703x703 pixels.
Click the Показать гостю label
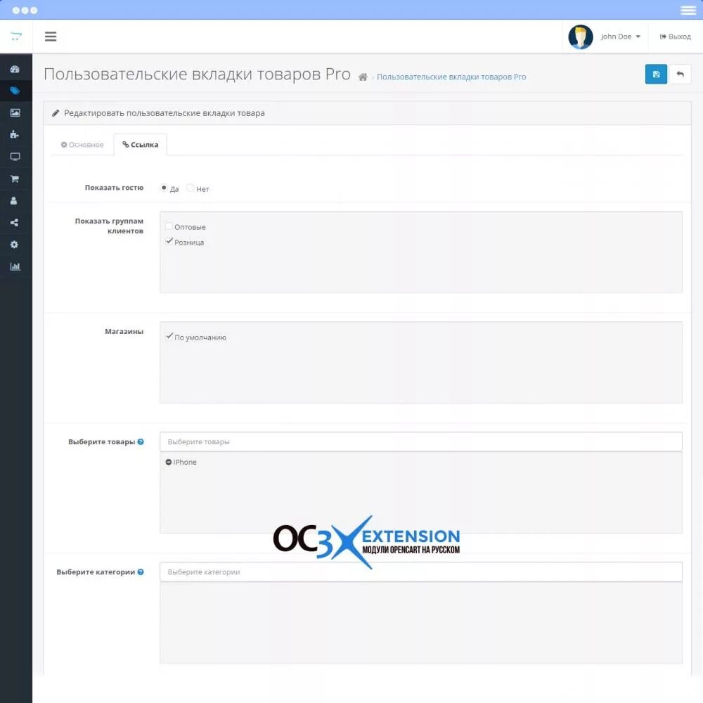(x=114, y=188)
